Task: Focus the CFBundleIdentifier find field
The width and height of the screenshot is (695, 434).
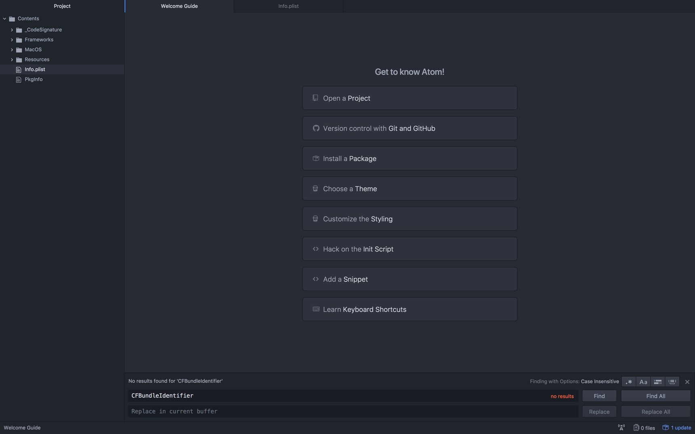Action: [353, 396]
